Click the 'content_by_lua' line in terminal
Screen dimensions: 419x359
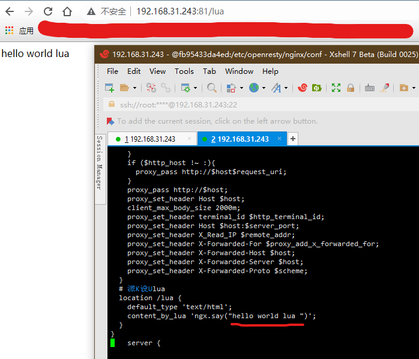(222, 316)
